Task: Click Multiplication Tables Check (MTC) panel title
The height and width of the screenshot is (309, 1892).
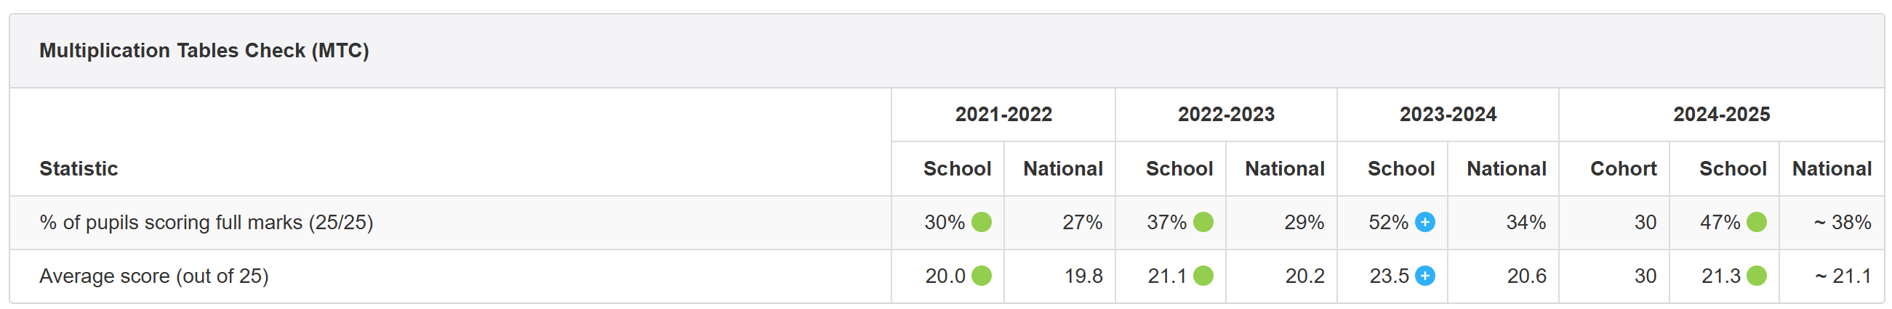Action: click(x=204, y=51)
